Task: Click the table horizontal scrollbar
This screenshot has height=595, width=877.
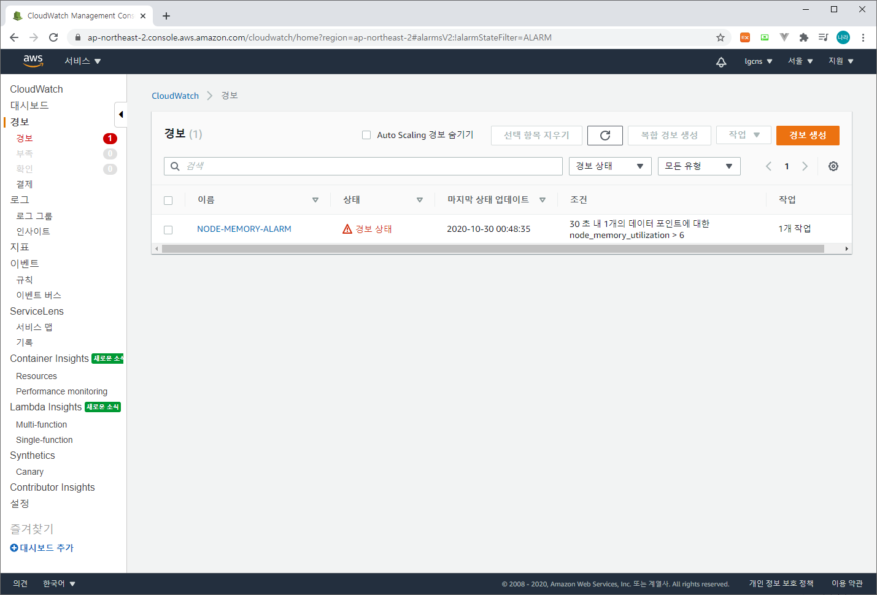Action: coord(493,248)
